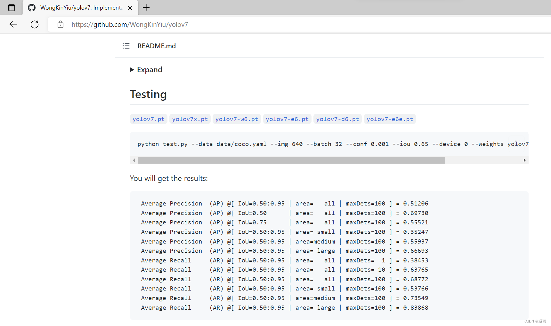Click the value 0.35247
This screenshot has height=326, width=551.
click(x=416, y=232)
